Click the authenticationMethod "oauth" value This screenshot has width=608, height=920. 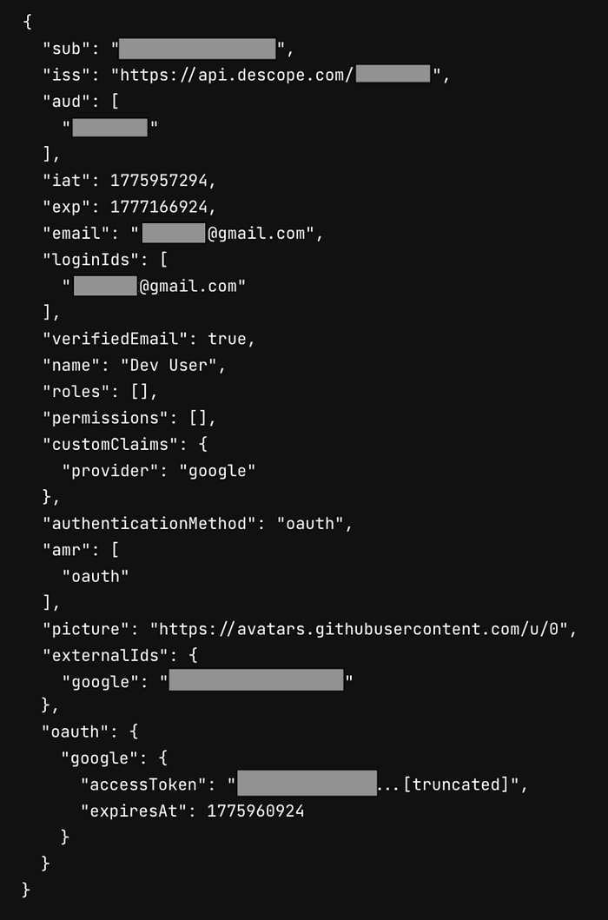(310, 523)
